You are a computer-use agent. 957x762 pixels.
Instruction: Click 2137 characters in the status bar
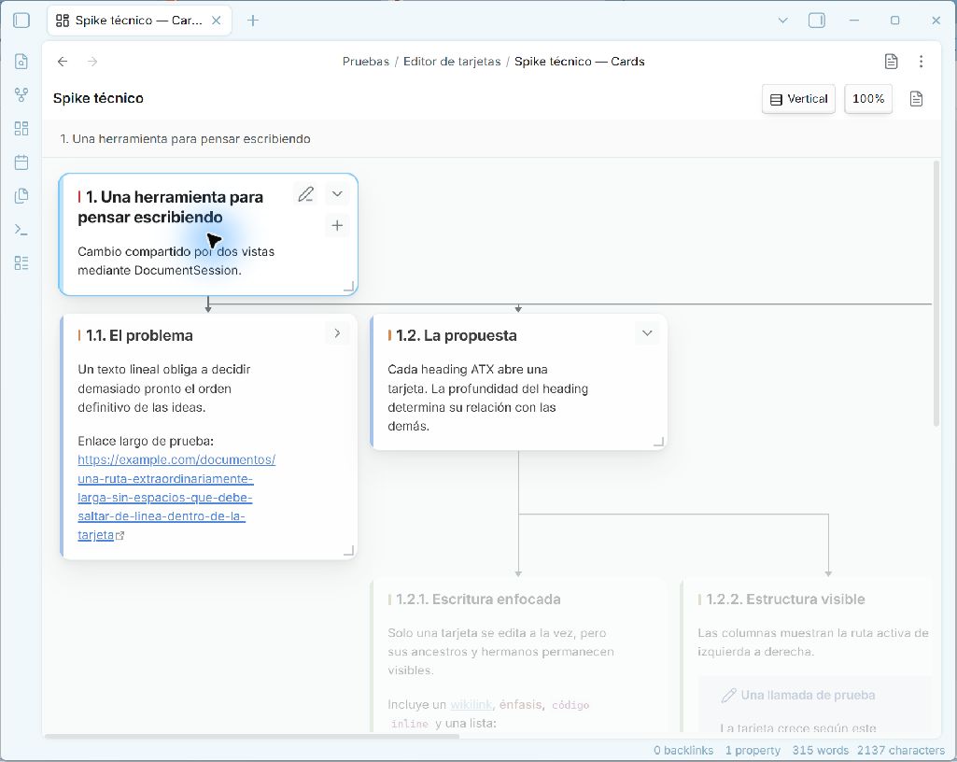coord(901,751)
